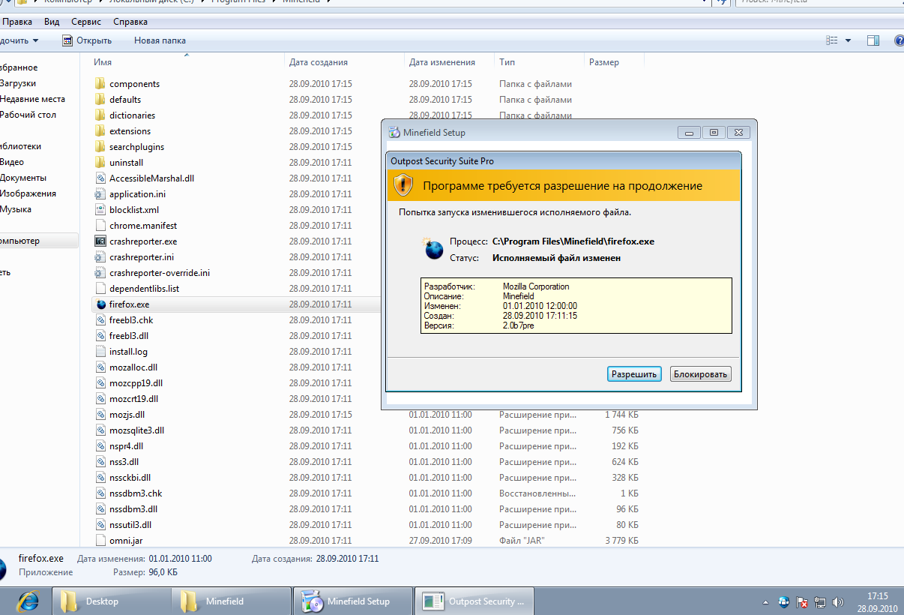The height and width of the screenshot is (615, 904).
Task: Click the chrome.manifest file icon
Action: click(x=100, y=226)
